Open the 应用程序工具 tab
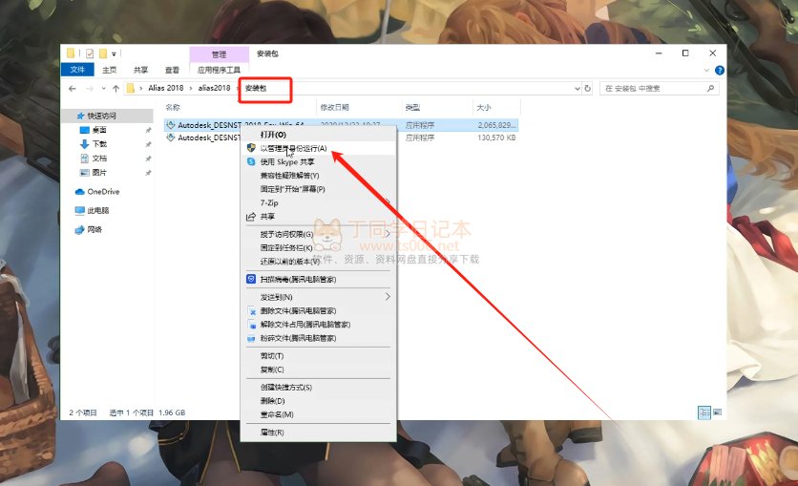The image size is (798, 486). [219, 70]
